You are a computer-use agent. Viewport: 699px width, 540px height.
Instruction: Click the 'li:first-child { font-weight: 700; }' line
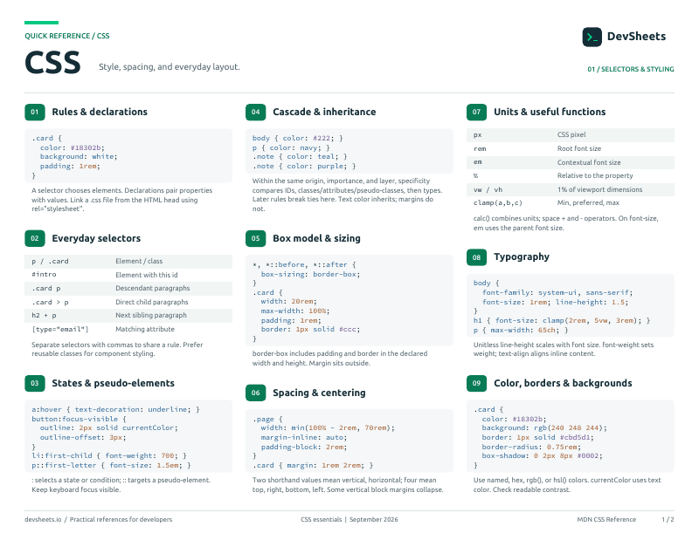click(x=108, y=456)
